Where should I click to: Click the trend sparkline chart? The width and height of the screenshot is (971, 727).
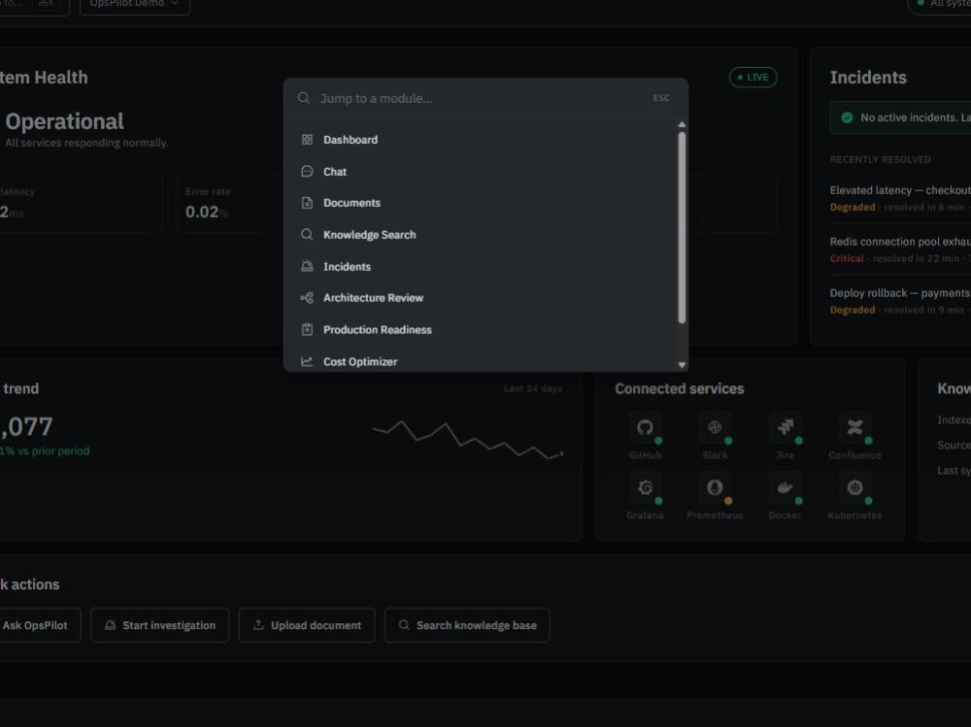[468, 440]
